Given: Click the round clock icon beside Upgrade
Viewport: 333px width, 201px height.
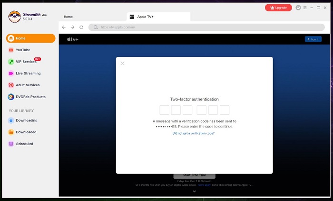Looking at the screenshot, I should click(298, 8).
